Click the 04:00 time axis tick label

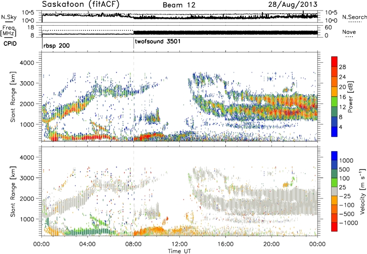tap(88, 244)
